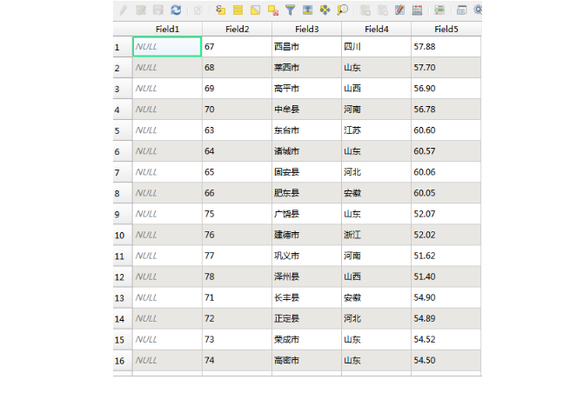Toggle multi edit mode icon
Screen dimensions: 583x393
pyautogui.click(x=141, y=10)
